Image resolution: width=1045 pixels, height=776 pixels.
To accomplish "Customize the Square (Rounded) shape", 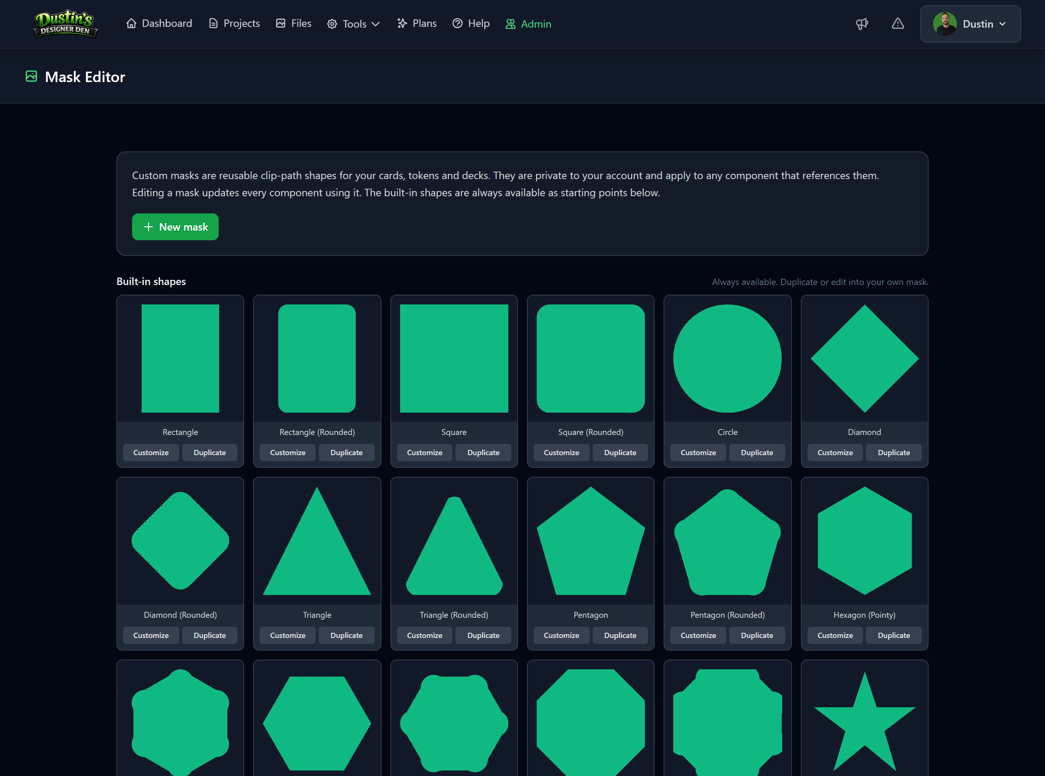I will pos(561,452).
